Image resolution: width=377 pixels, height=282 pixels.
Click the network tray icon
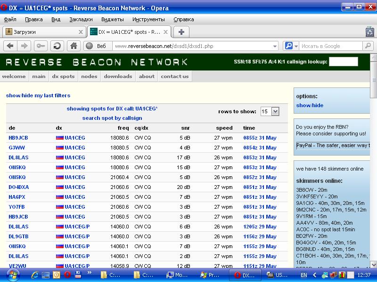tap(325, 275)
